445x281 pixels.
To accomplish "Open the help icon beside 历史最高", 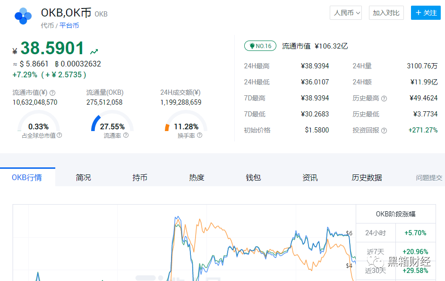I will (384, 98).
